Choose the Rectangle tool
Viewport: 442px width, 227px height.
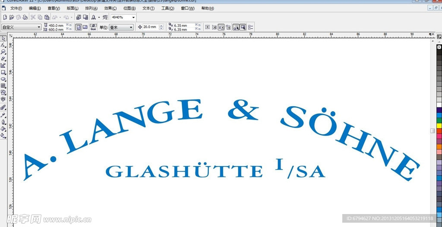[3, 73]
